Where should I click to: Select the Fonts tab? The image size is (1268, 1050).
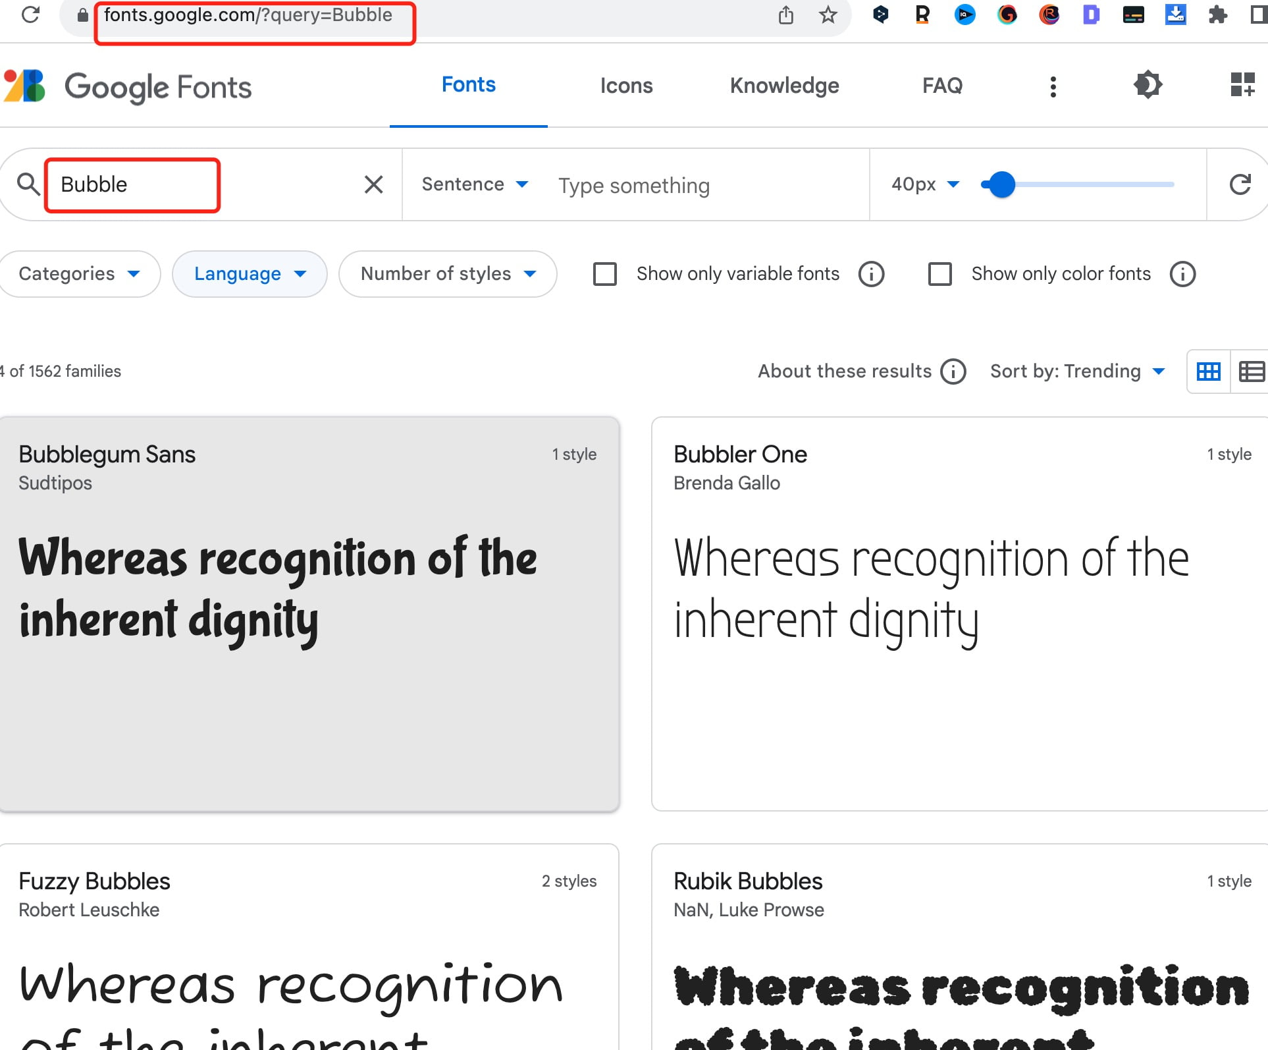coord(468,85)
